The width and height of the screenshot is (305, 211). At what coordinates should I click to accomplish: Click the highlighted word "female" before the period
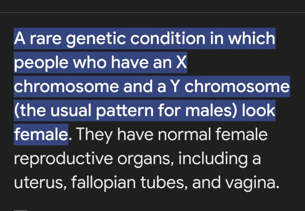40,134
